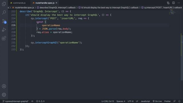Open editor More Actions ellipsis menu
Image resolution: width=183 pixels, height=103 pixels.
179,3
